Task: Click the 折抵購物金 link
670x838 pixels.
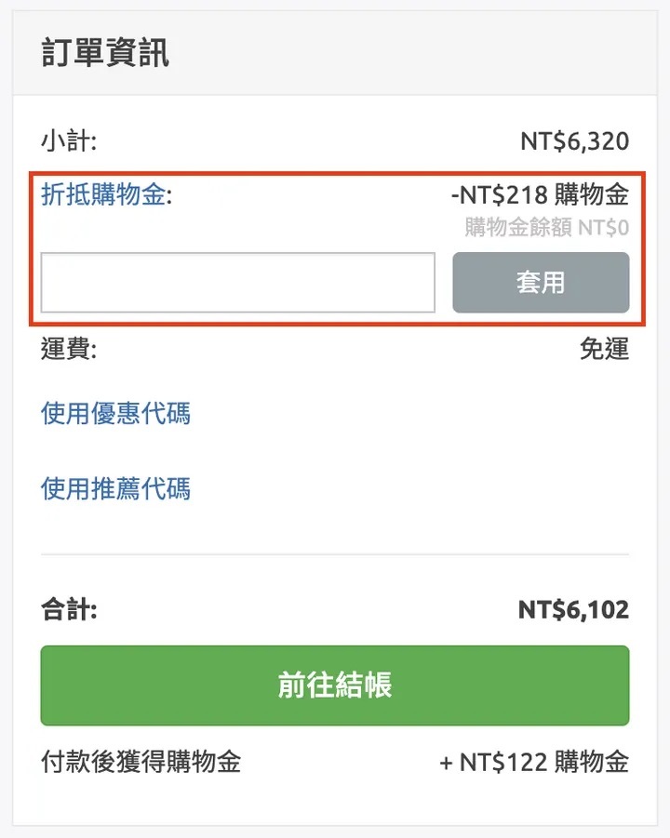Action: [x=102, y=195]
